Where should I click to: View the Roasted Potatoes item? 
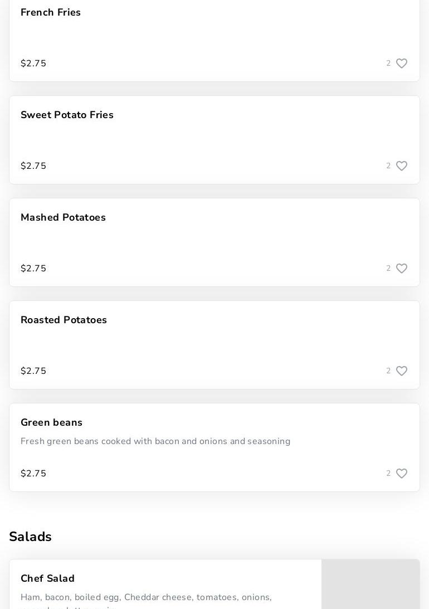[64, 320]
